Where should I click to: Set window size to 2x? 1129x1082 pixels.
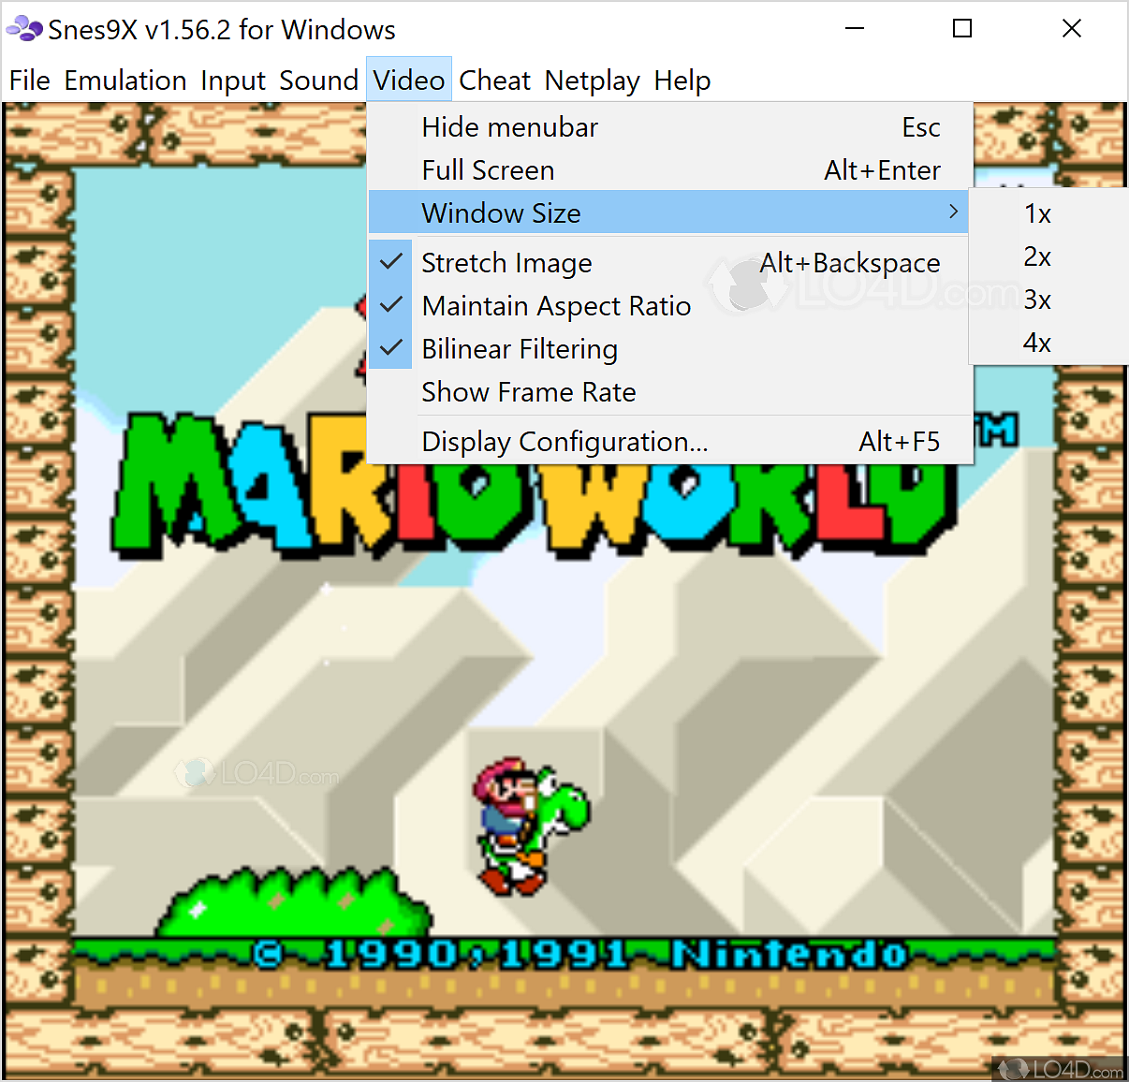[x=1048, y=256]
